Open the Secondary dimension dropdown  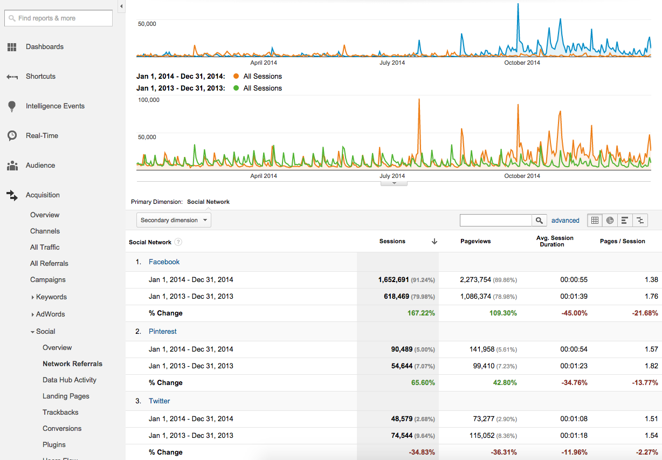click(174, 220)
